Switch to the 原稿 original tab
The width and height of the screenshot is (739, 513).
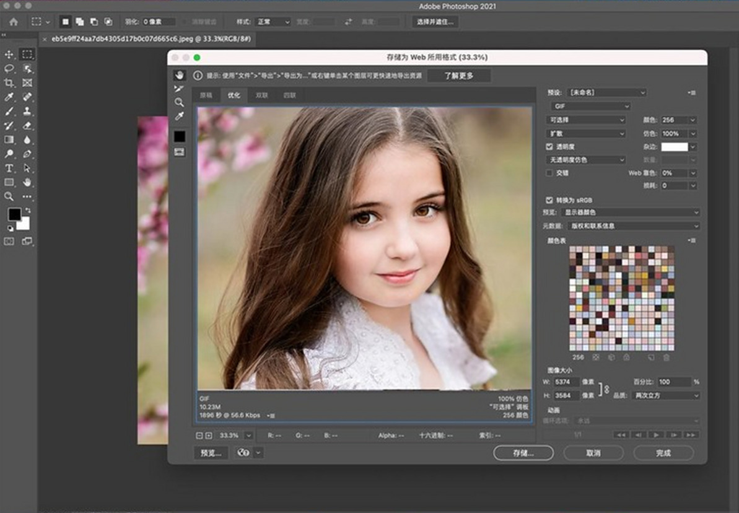(206, 95)
